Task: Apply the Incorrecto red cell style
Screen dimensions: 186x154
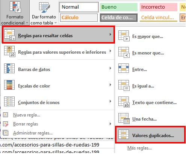Action: [159, 7]
